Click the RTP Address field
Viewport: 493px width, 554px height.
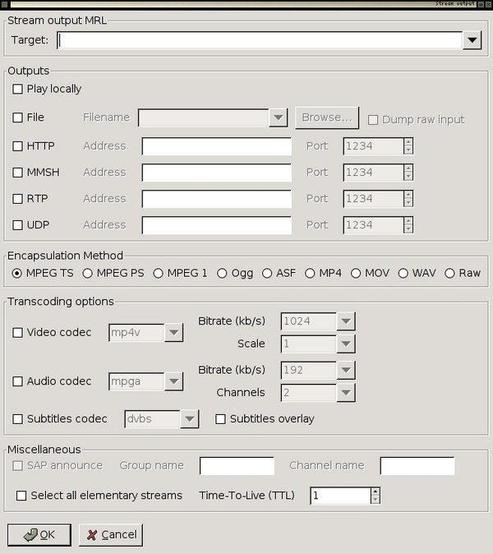click(217, 199)
